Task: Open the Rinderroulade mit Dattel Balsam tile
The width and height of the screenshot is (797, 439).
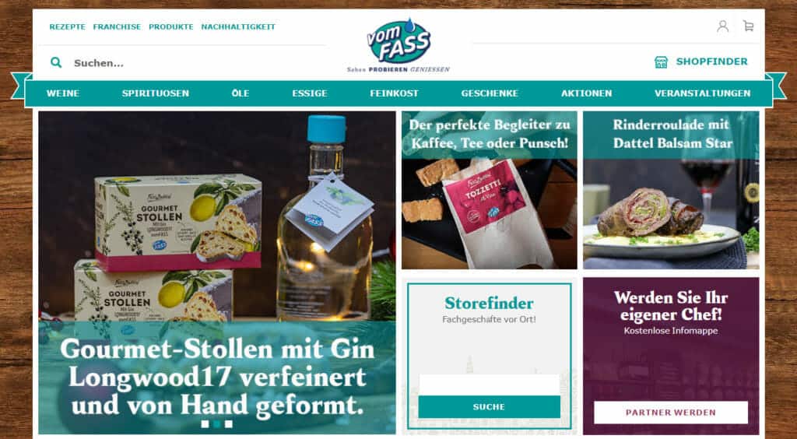Action: pyautogui.click(x=671, y=191)
